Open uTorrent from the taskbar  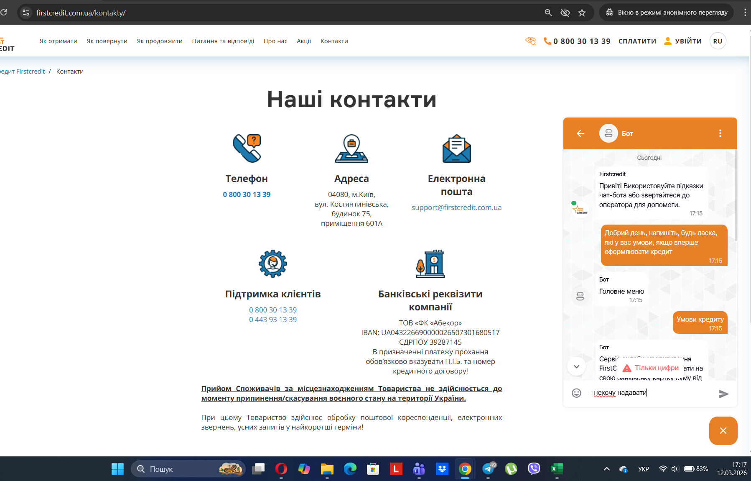(x=511, y=469)
